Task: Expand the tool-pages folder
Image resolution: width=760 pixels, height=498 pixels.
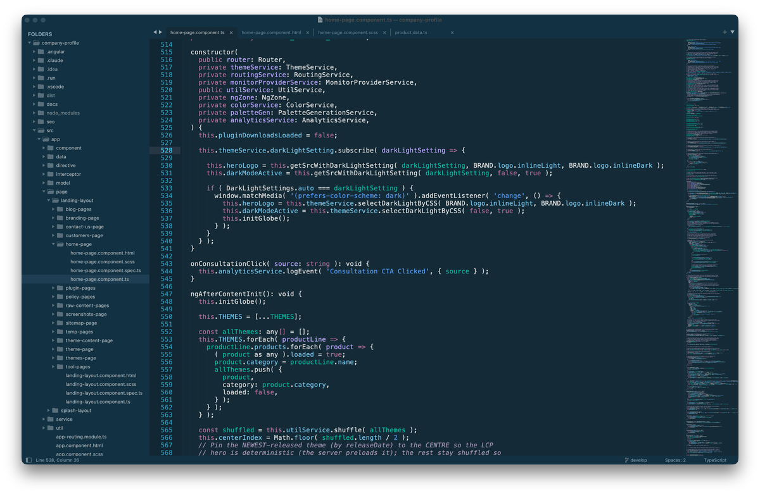Action: 53,367
